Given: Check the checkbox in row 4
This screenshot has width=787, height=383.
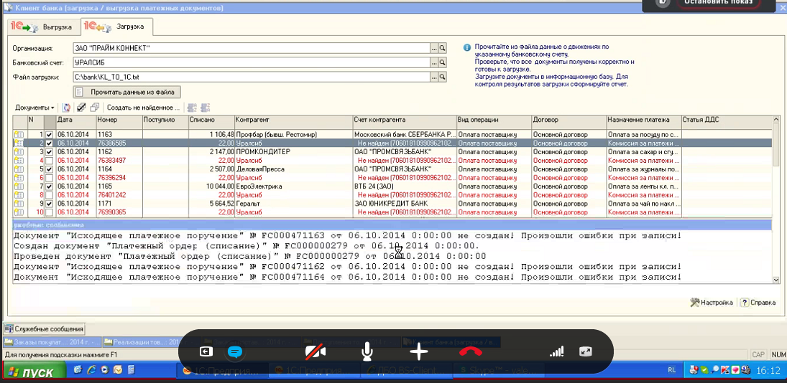Looking at the screenshot, I should [49, 161].
